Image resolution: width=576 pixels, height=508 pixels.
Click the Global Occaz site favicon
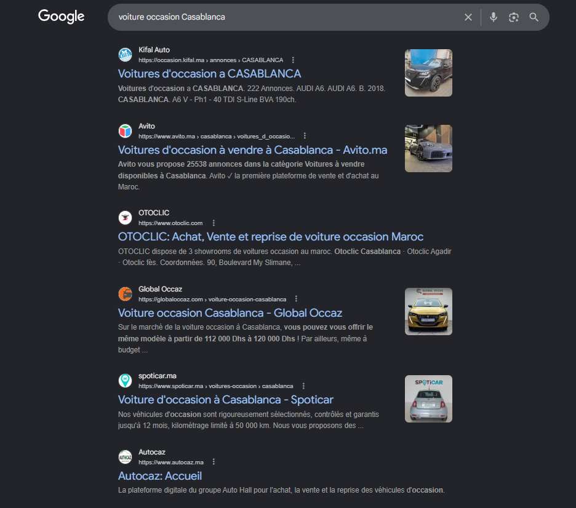[125, 294]
